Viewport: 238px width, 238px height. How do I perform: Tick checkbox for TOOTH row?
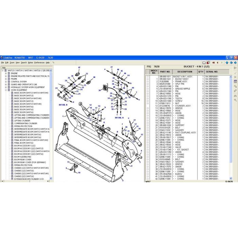(148, 99)
